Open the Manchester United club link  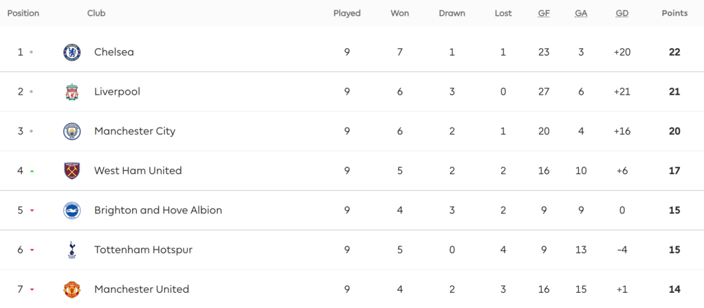point(142,289)
